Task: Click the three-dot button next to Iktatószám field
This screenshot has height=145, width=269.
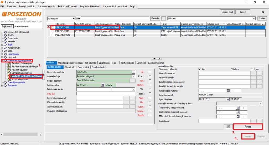Action: pos(78,19)
